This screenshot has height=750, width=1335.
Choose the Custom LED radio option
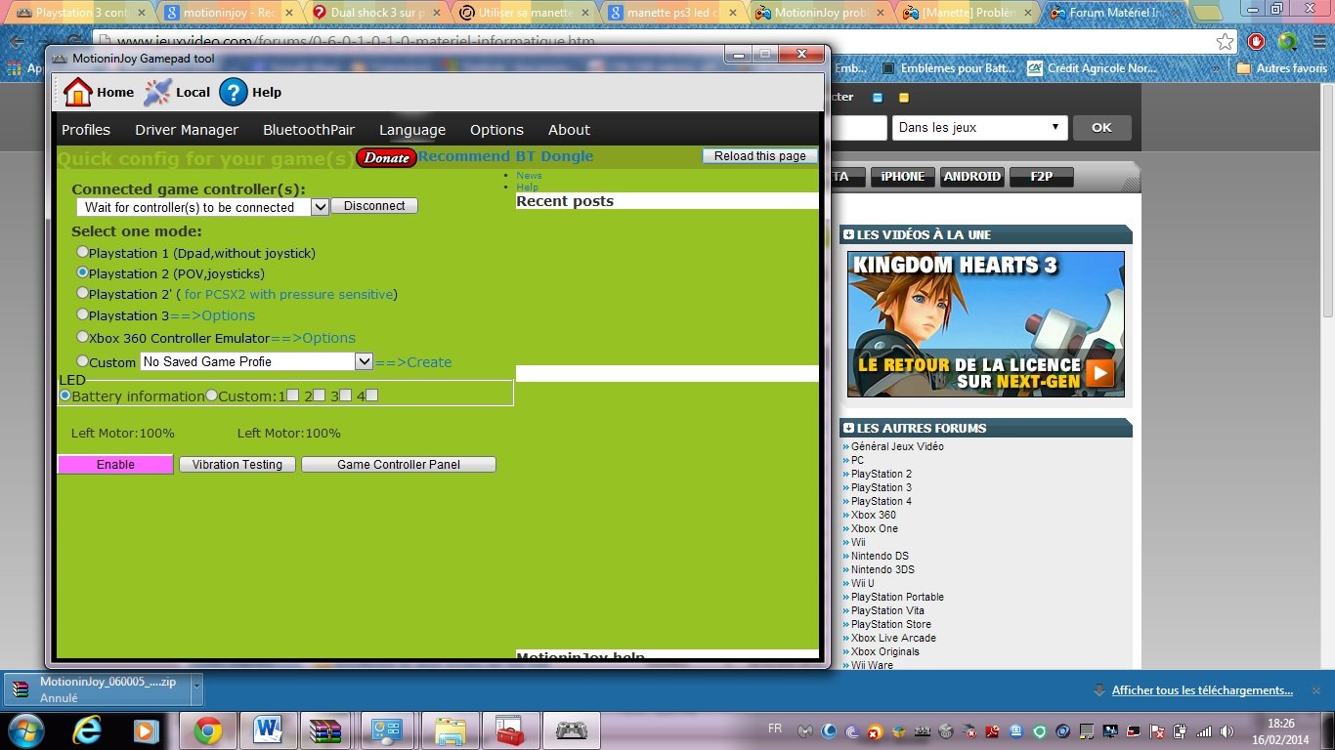[212, 396]
